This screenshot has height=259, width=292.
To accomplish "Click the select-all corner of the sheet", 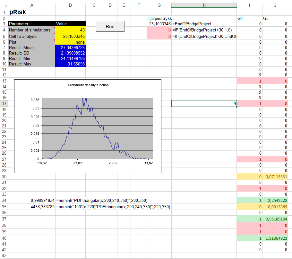I will click(4, 5).
